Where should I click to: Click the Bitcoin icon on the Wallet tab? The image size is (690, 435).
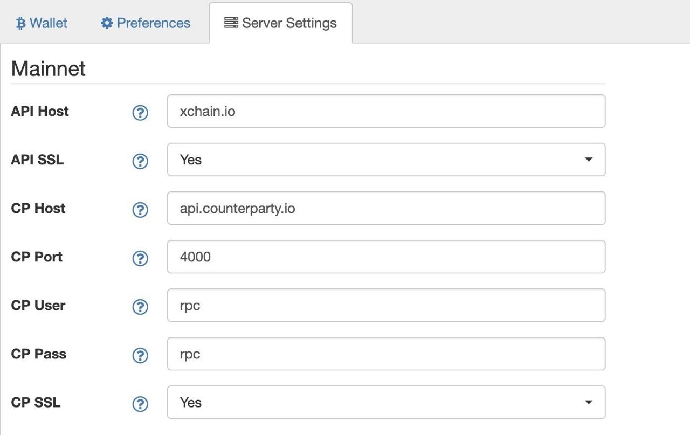point(21,23)
